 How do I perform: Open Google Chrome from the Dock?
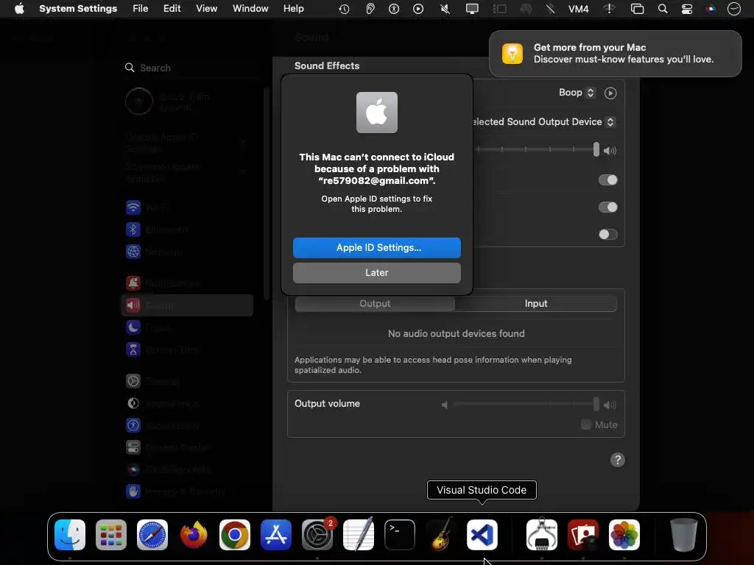pos(235,535)
